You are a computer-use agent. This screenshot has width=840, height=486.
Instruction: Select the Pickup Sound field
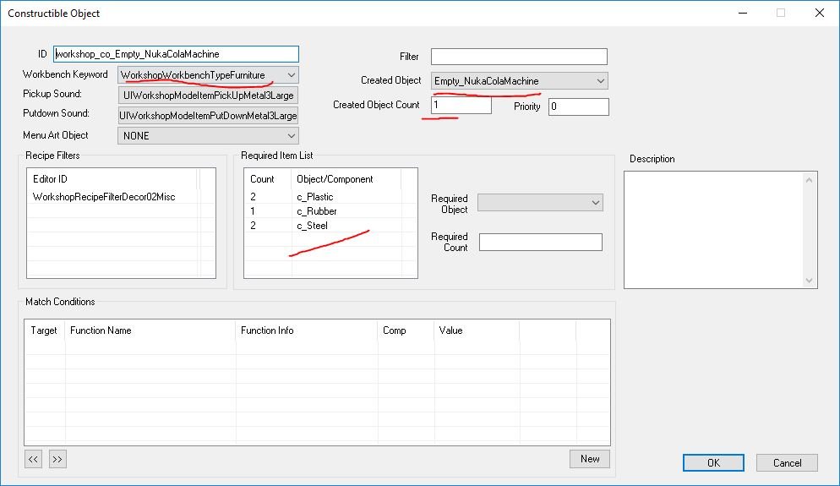pyautogui.click(x=208, y=96)
